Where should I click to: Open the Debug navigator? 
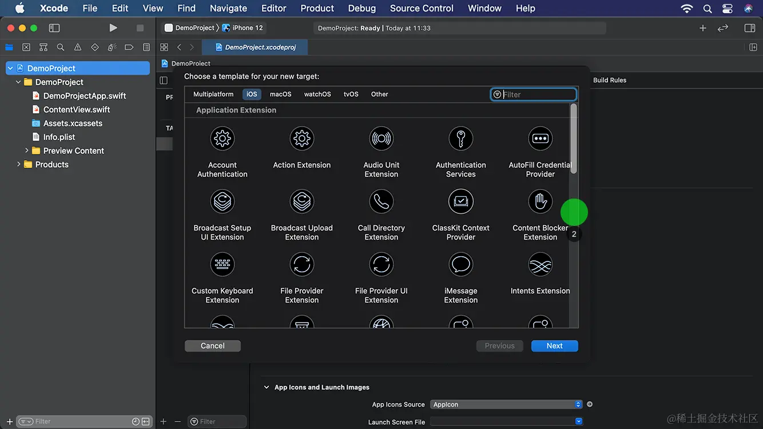tap(112, 47)
